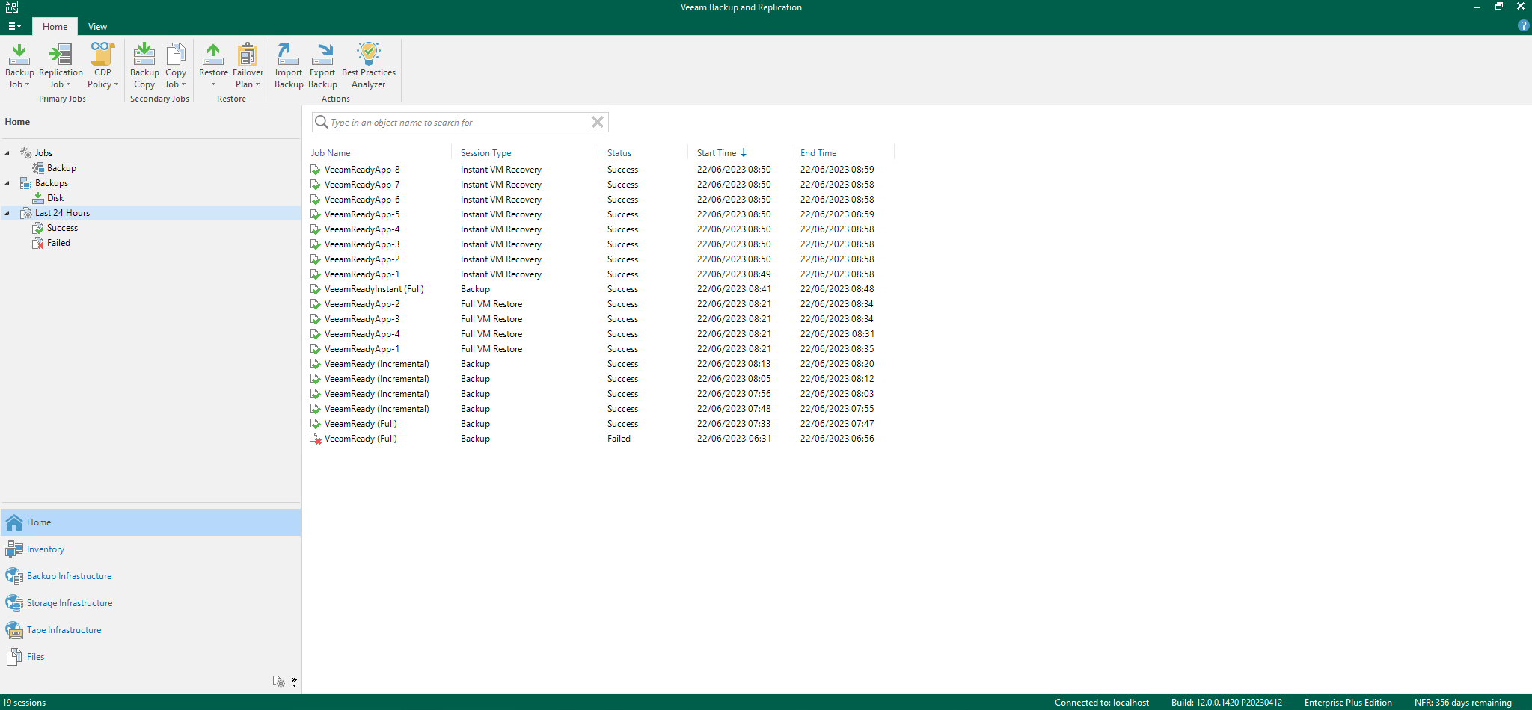Viewport: 1532px width, 710px height.
Task: Click the navigation pane overflow chevron
Action: [x=294, y=682]
